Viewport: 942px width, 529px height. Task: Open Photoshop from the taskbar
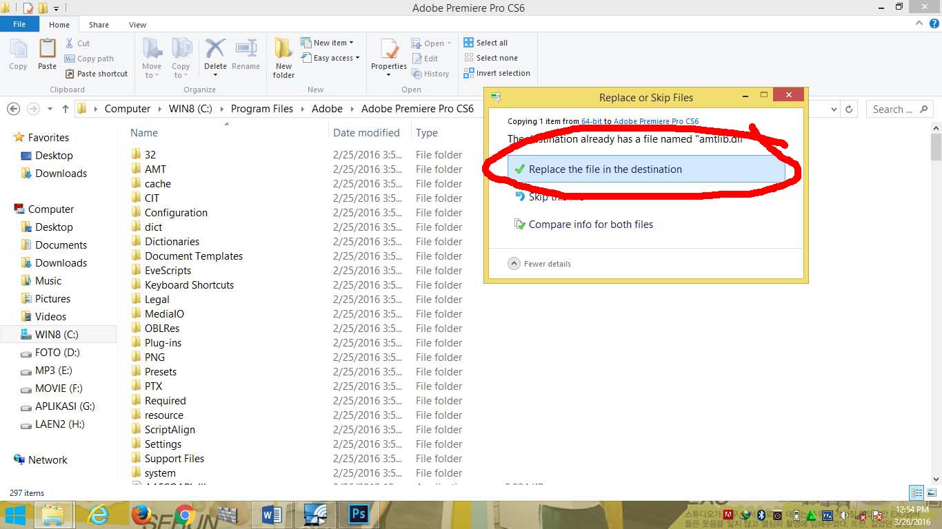[358, 515]
